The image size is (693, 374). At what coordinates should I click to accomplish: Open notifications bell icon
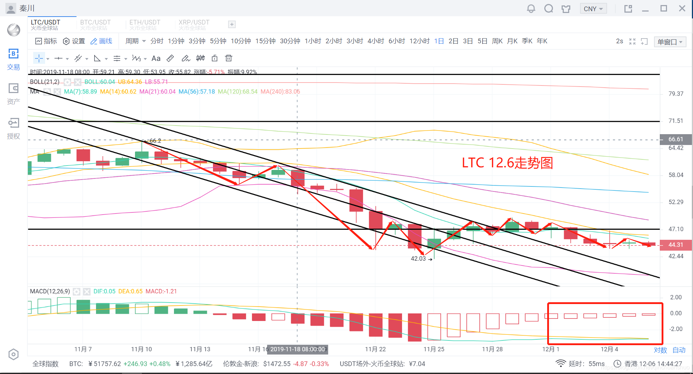coord(531,9)
